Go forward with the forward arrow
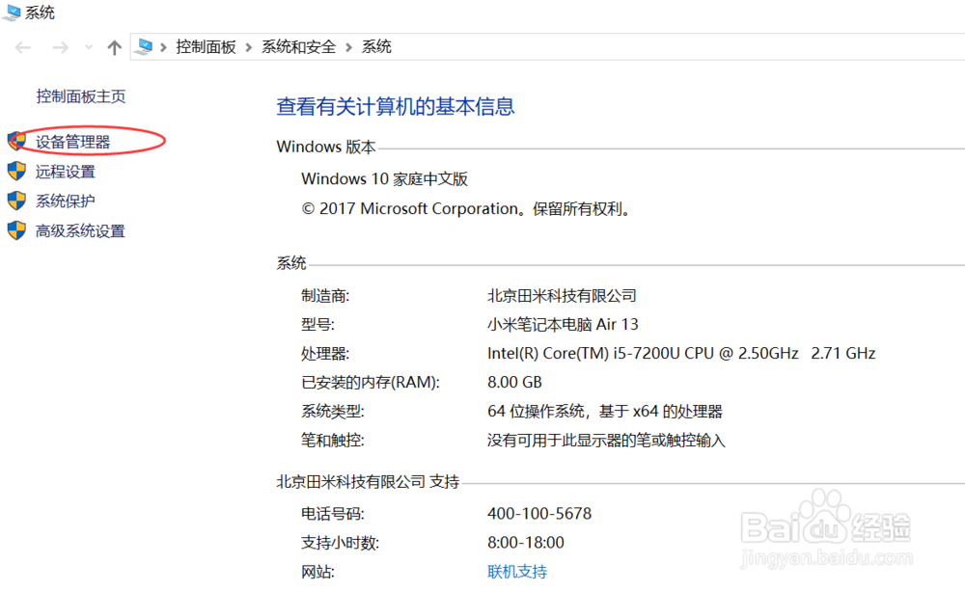Screen dimensions: 965x591 pos(60,47)
